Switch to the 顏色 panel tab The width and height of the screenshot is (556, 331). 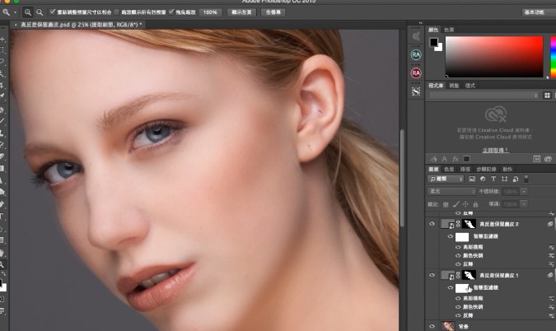point(433,30)
